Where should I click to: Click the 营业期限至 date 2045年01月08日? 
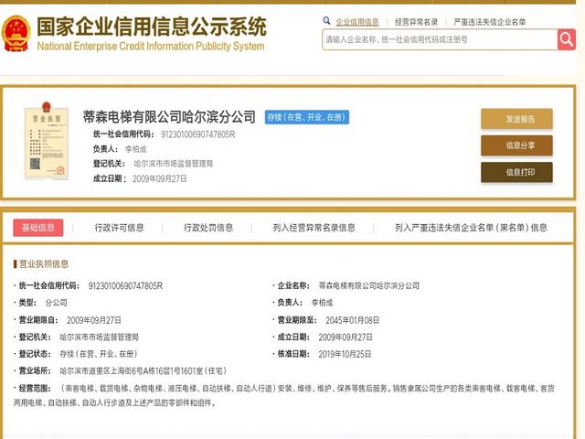(x=352, y=320)
